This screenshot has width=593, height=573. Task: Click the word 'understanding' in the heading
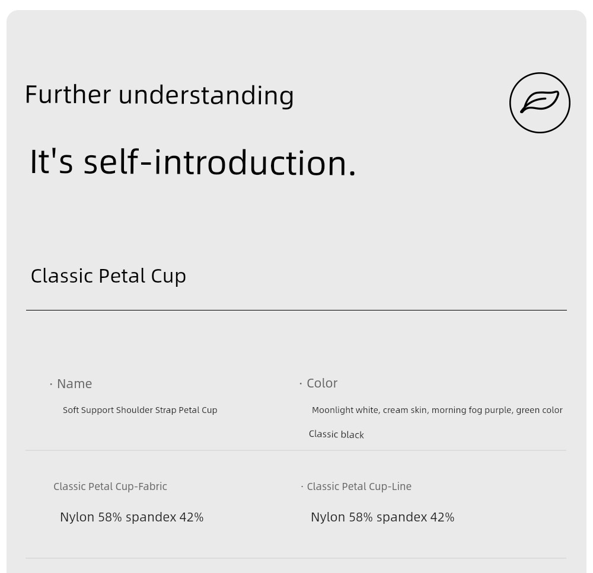(206, 95)
